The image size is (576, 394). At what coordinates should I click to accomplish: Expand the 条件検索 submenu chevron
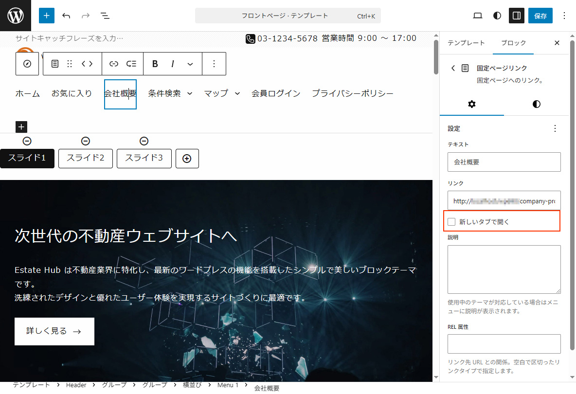(x=190, y=94)
